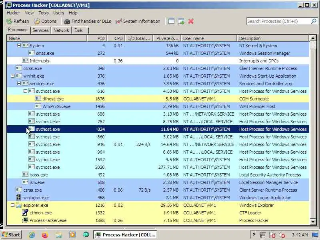The height and width of the screenshot is (240, 320).
Task: Select the Processes tab
Action: (18, 30)
